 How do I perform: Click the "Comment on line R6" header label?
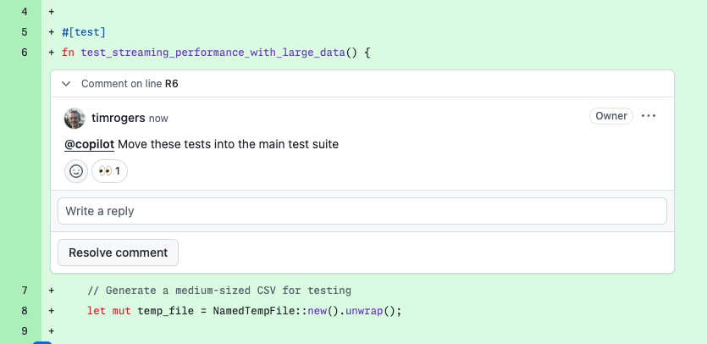[130, 84]
